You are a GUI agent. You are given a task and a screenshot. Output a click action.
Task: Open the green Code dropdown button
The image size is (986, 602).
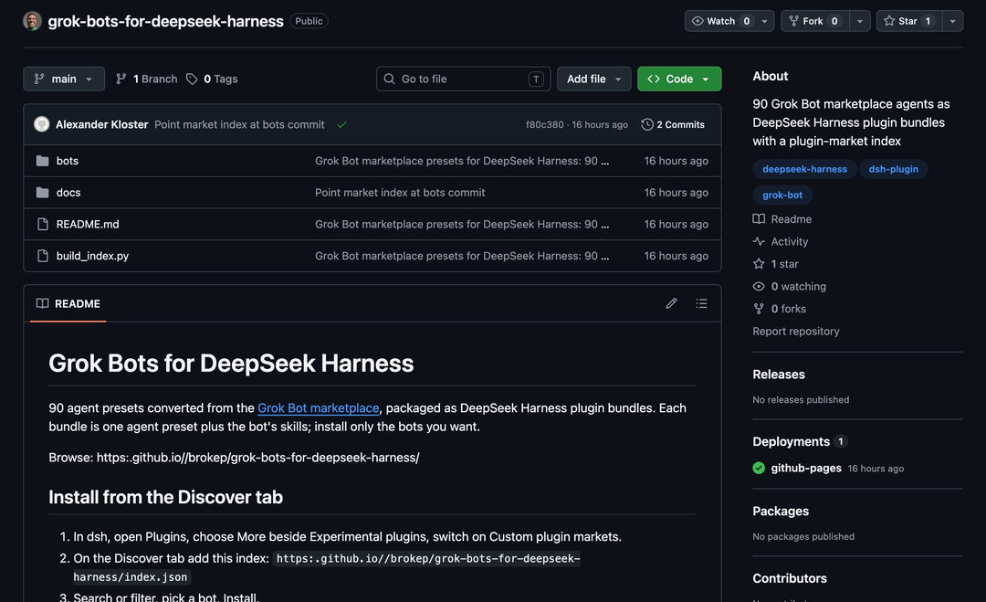tap(679, 79)
